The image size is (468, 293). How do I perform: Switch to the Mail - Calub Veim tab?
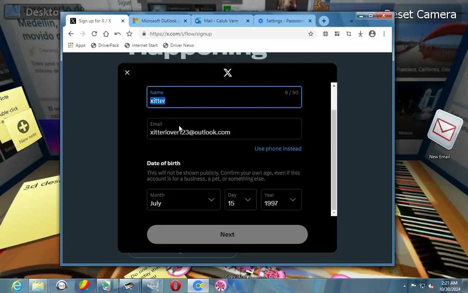(222, 21)
